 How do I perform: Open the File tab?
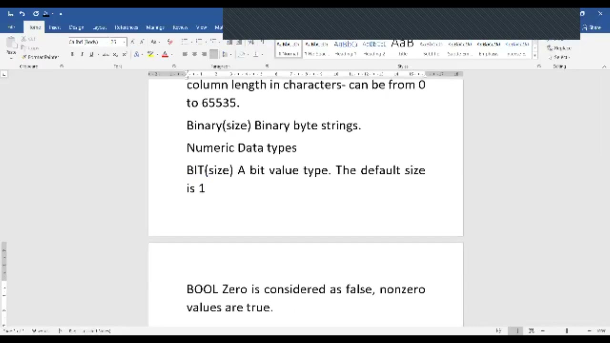click(12, 28)
